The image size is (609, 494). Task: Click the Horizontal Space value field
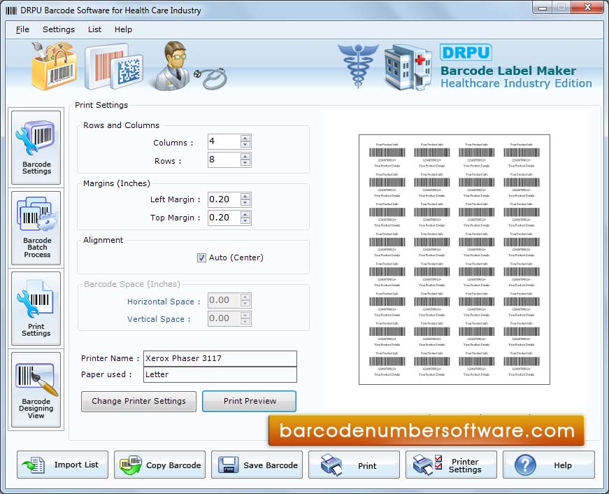224,300
